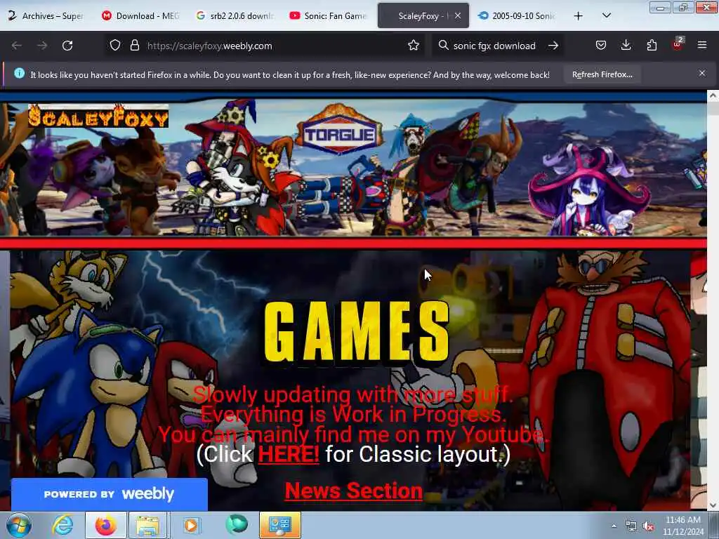Open the Firefox application menu

(702, 46)
